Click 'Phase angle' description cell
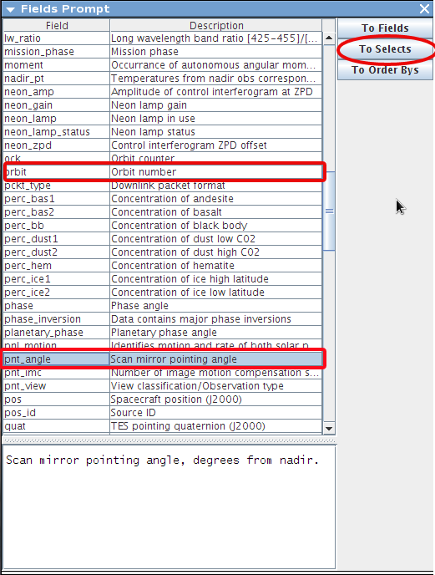Screen dimensions: 435x575 [216, 306]
